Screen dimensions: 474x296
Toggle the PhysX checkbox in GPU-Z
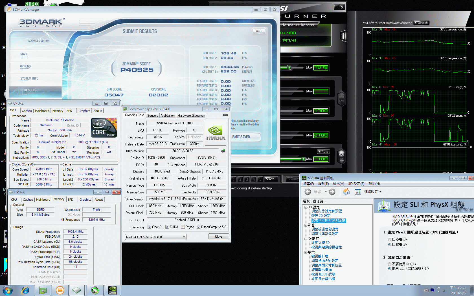183,227
